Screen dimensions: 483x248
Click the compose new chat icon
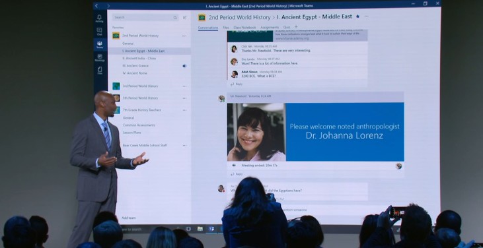pos(184,18)
